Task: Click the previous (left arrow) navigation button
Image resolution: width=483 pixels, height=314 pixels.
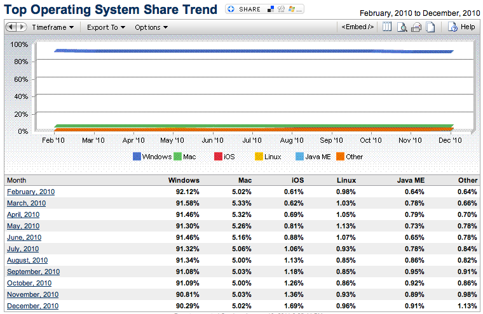Action: click(11, 27)
